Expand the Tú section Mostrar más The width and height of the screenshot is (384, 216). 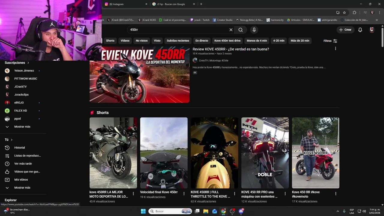(23, 187)
